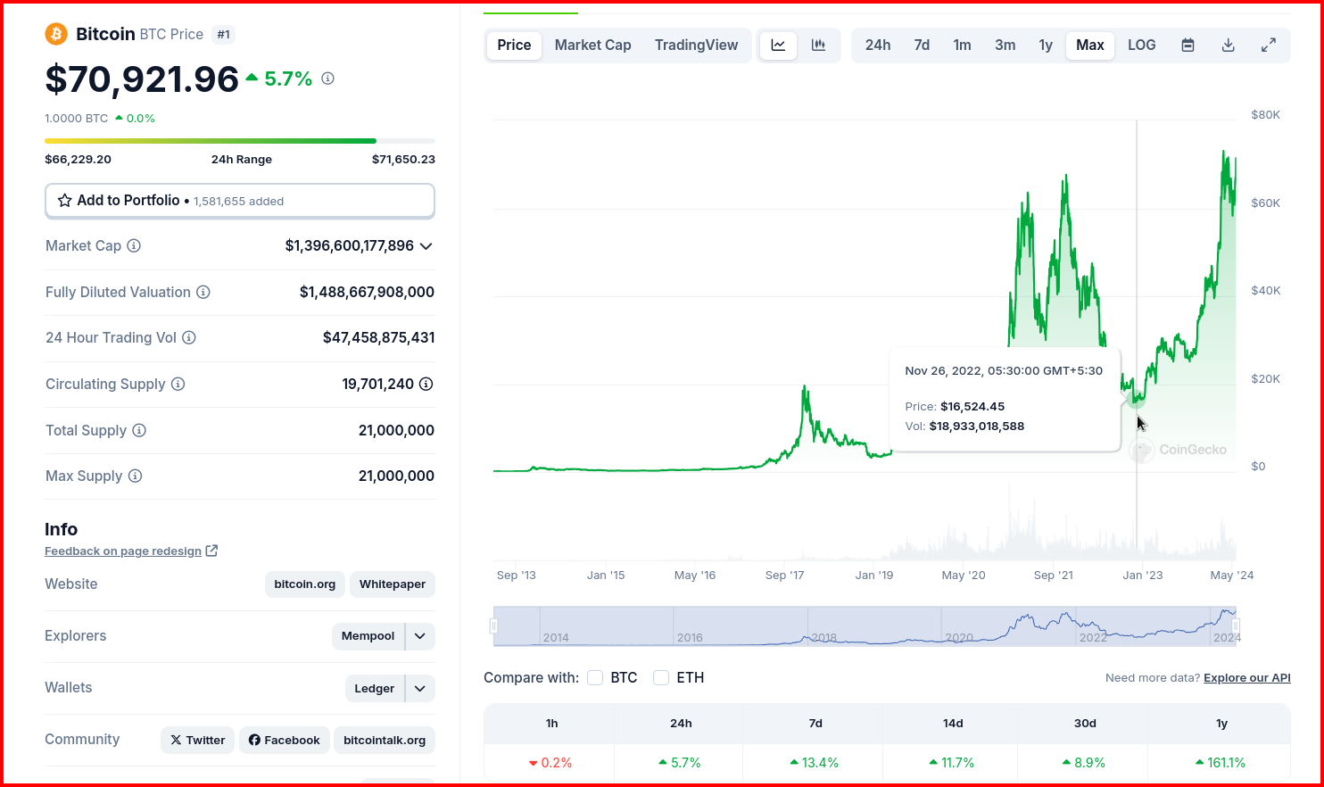Click the star Add to Portfolio button
Image resolution: width=1324 pixels, height=787 pixels.
pos(240,201)
